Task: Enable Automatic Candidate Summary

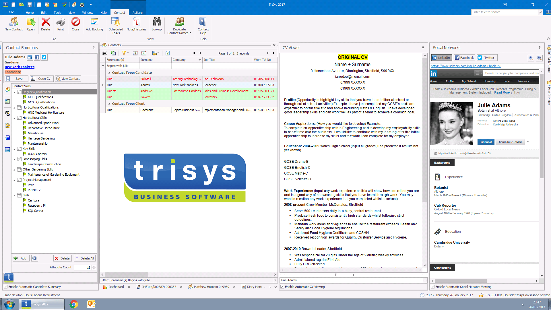Action: (x=5, y=286)
